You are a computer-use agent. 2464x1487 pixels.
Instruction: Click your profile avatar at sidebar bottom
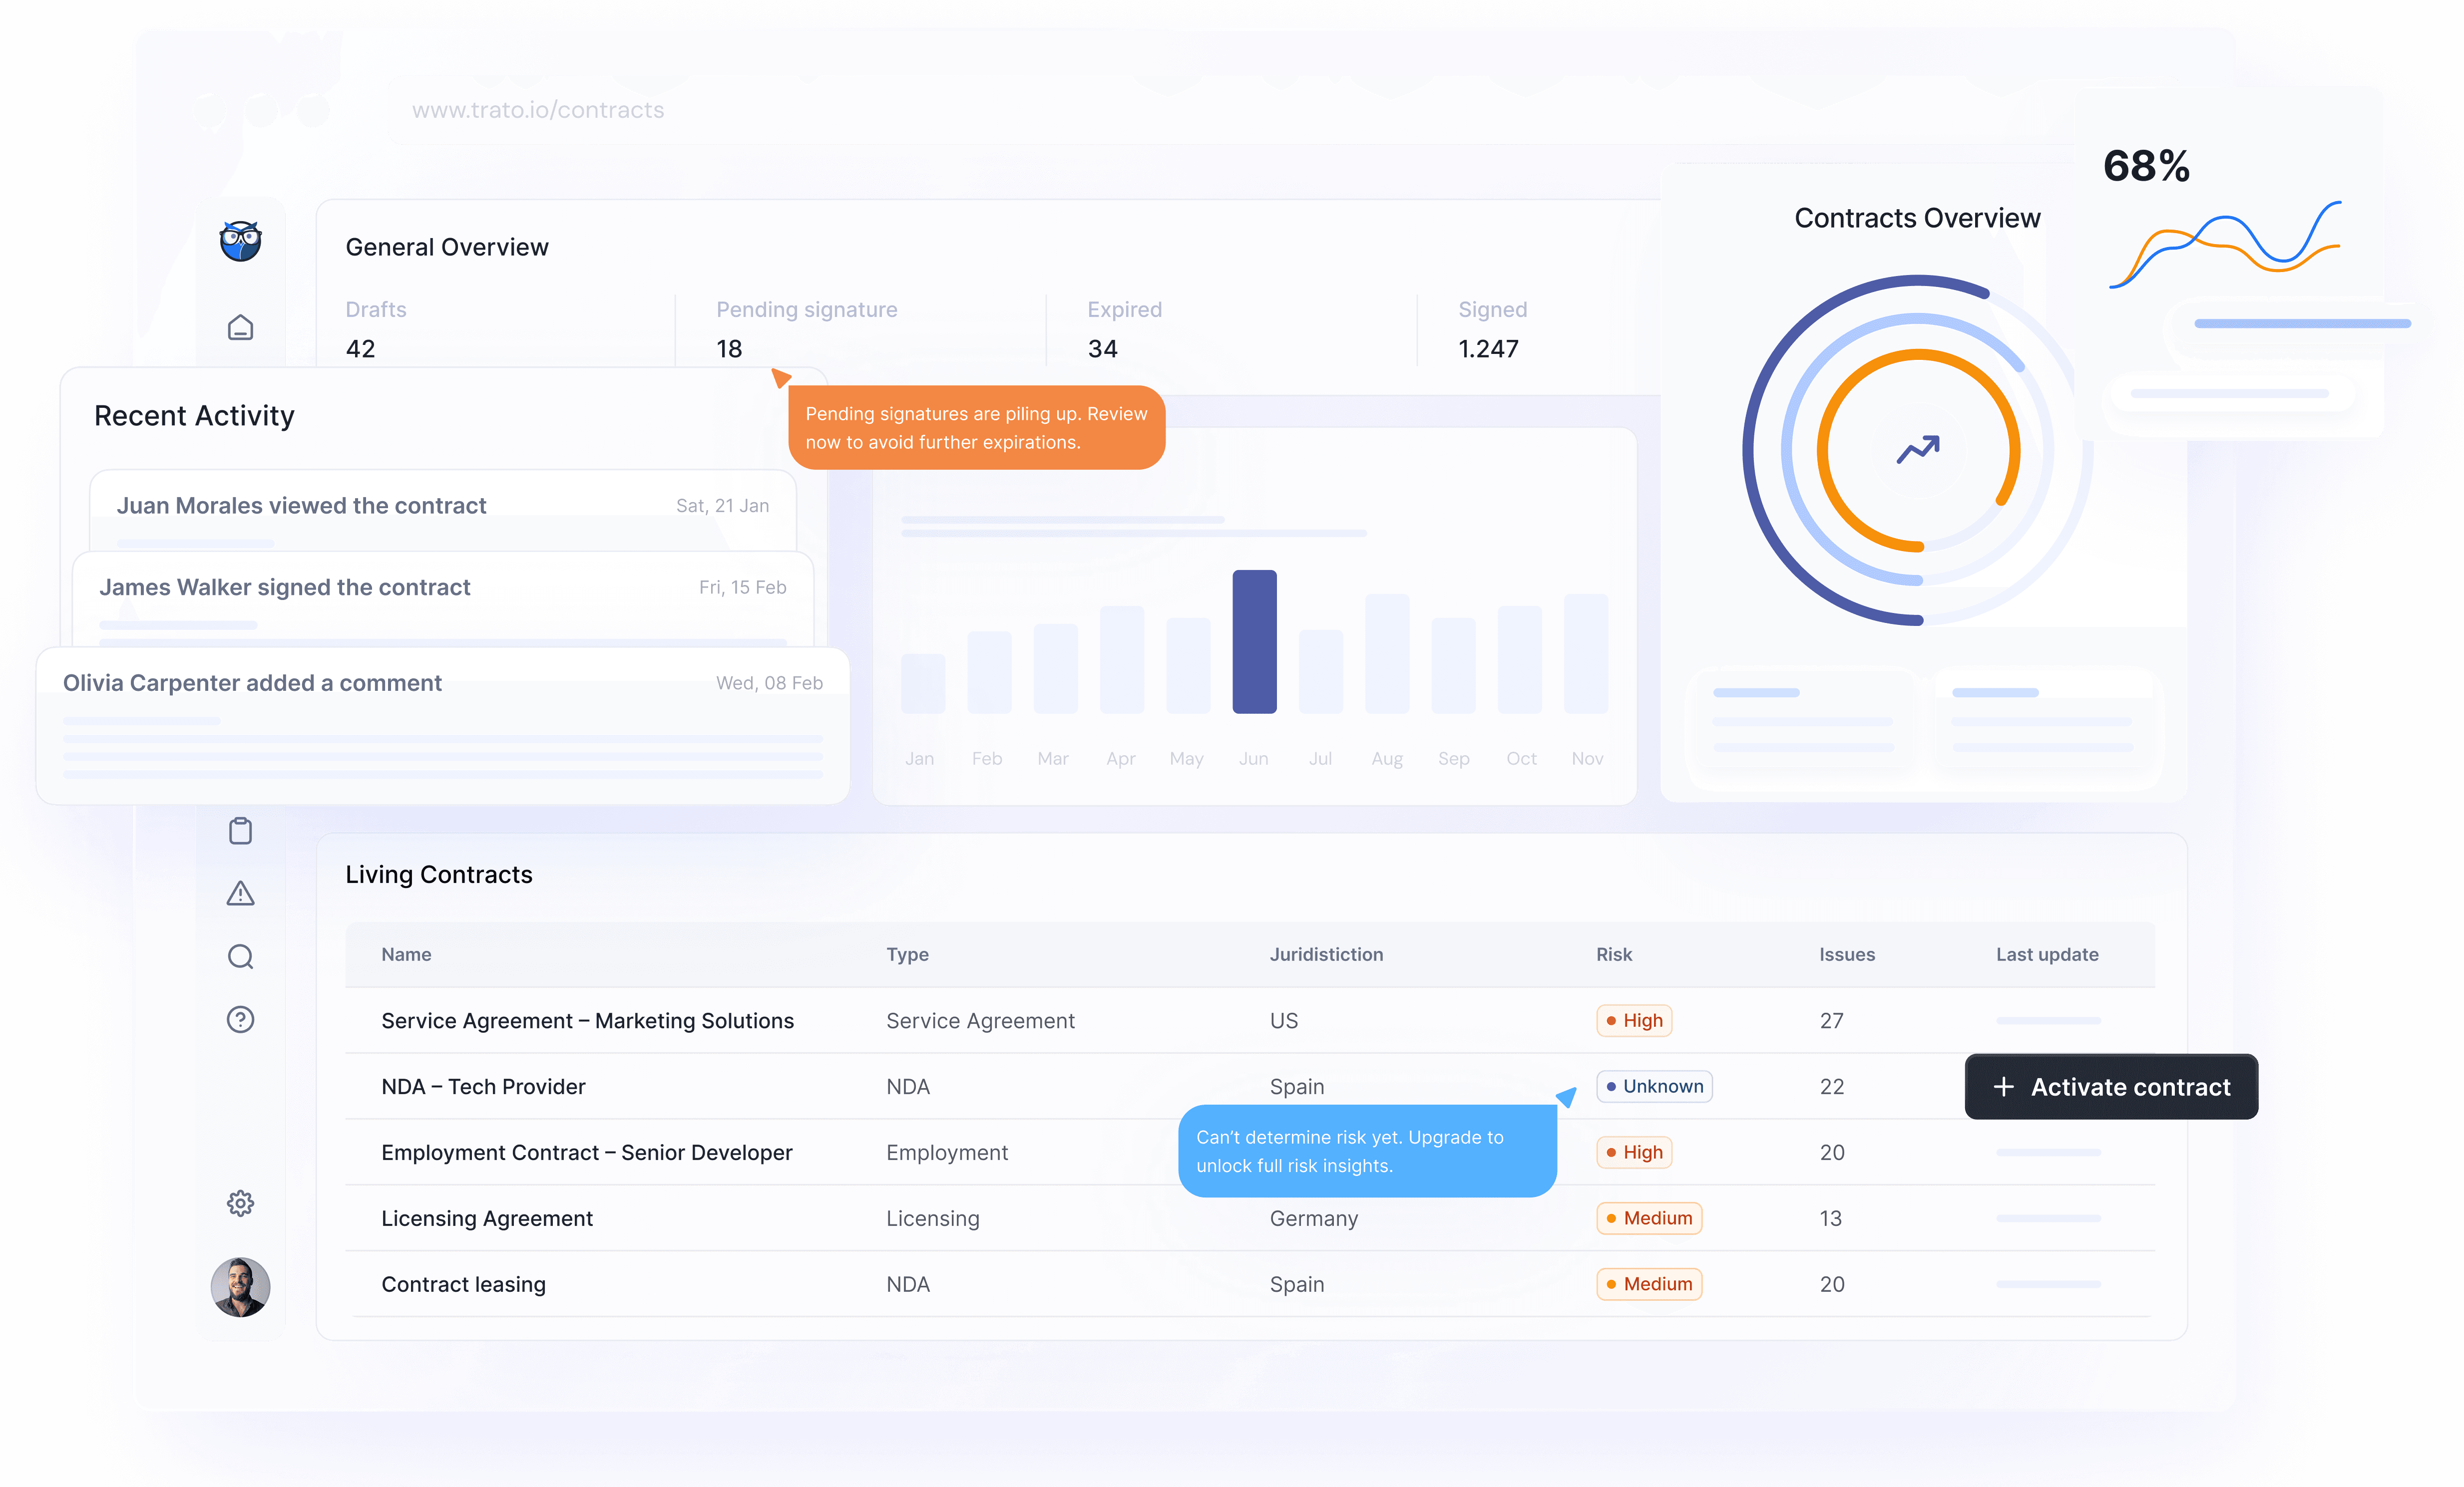pyautogui.click(x=240, y=1287)
